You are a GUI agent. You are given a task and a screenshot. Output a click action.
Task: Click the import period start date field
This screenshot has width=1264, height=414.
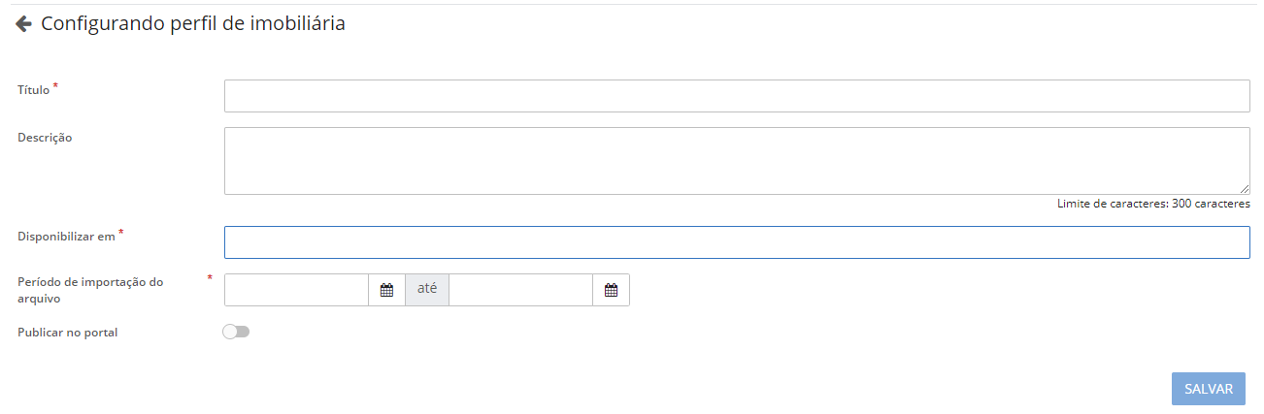(x=296, y=290)
